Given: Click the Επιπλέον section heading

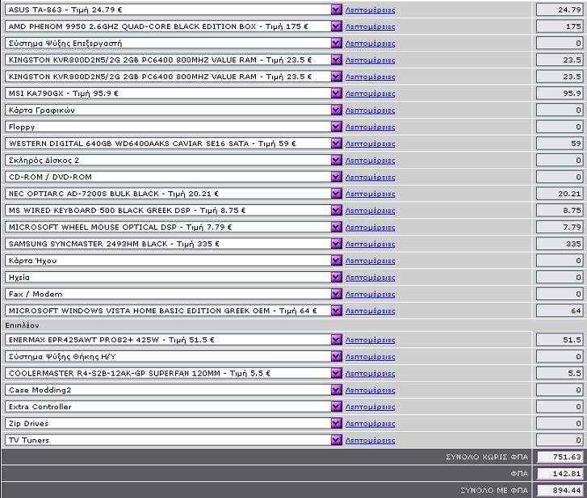Looking at the screenshot, I should pos(22,325).
